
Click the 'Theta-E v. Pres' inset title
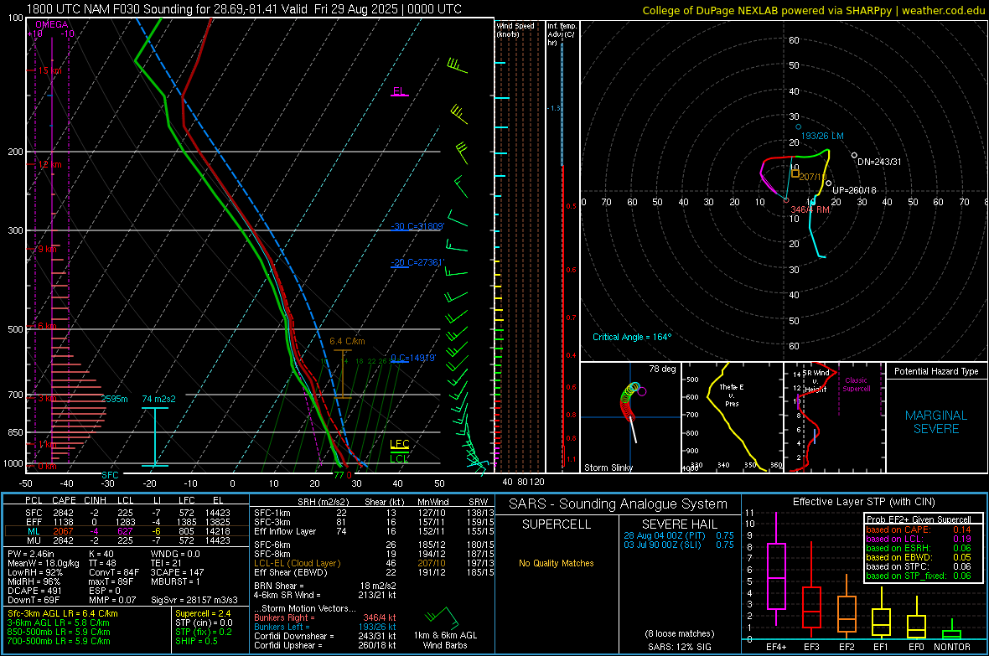click(732, 395)
